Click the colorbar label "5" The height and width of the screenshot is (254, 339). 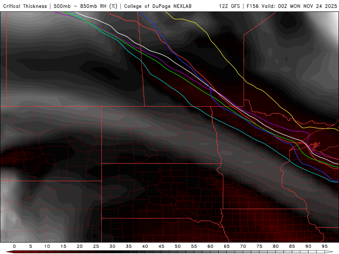point(31,246)
